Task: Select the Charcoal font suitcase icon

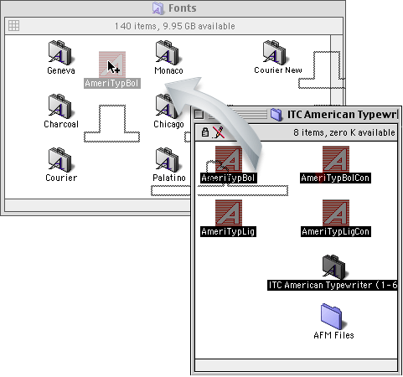Action: [59, 106]
